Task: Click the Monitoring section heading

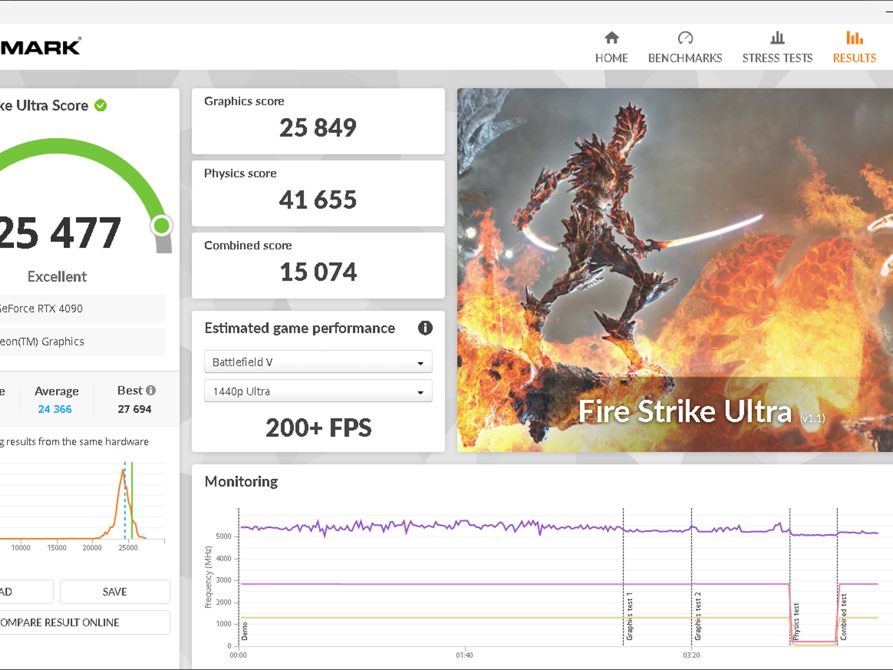Action: (241, 482)
